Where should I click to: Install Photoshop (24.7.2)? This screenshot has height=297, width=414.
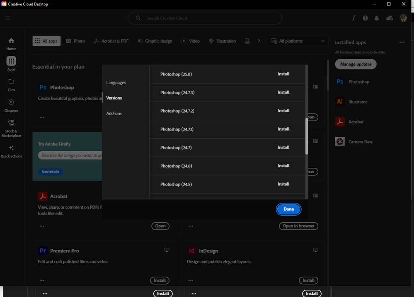[x=283, y=111]
